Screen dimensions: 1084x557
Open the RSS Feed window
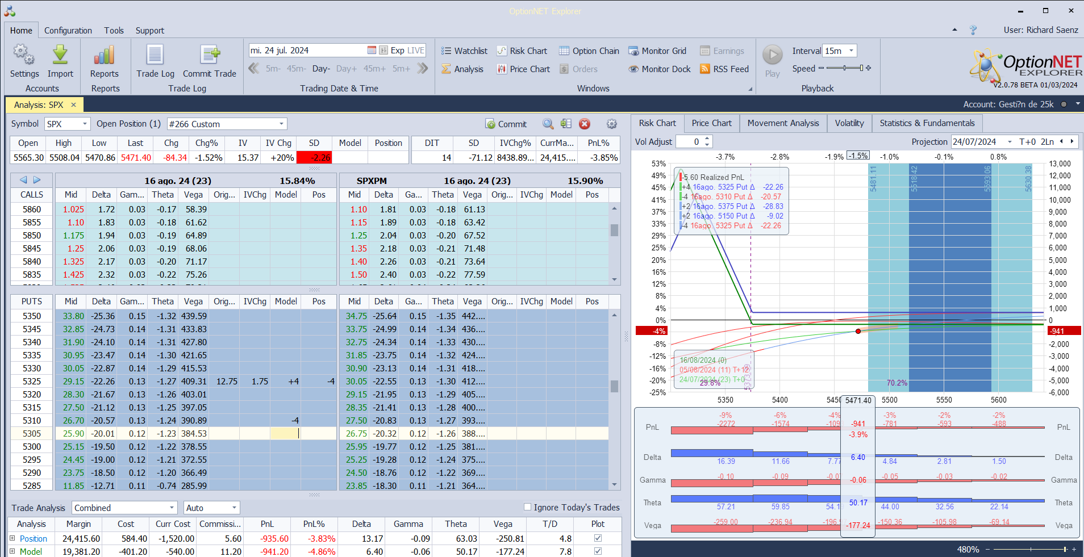[x=724, y=69]
